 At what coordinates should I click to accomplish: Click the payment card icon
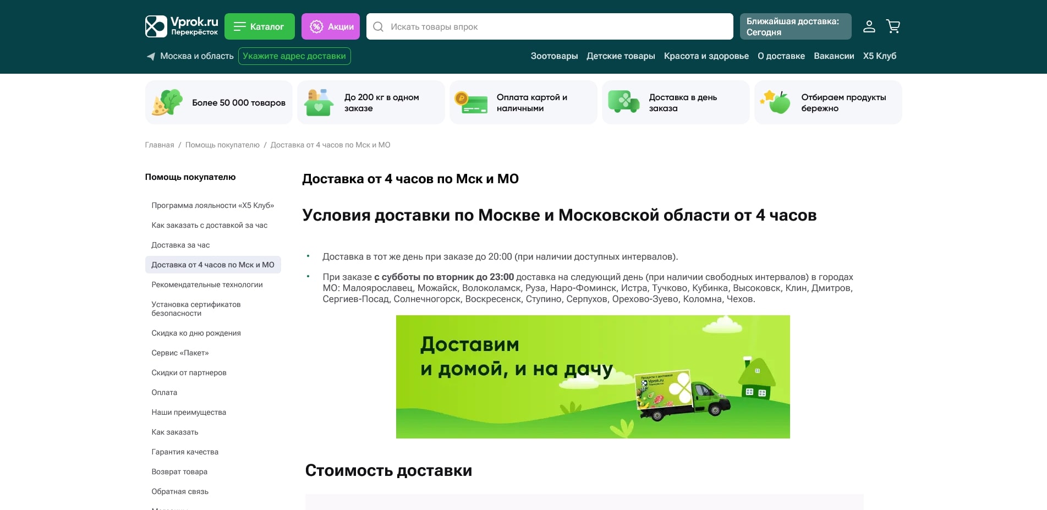472,102
